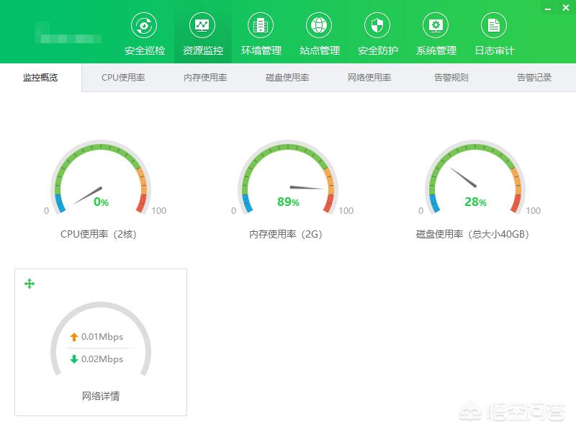
Task: Select the 资源监控 resource monitoring icon
Action: pos(202,26)
